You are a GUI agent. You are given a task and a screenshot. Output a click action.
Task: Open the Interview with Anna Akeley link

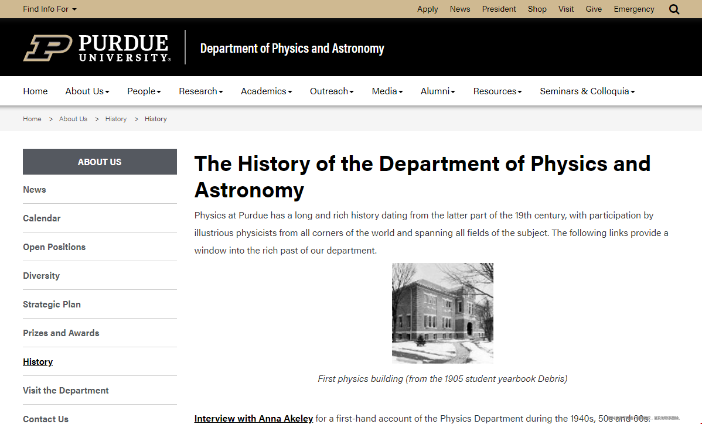click(x=253, y=419)
